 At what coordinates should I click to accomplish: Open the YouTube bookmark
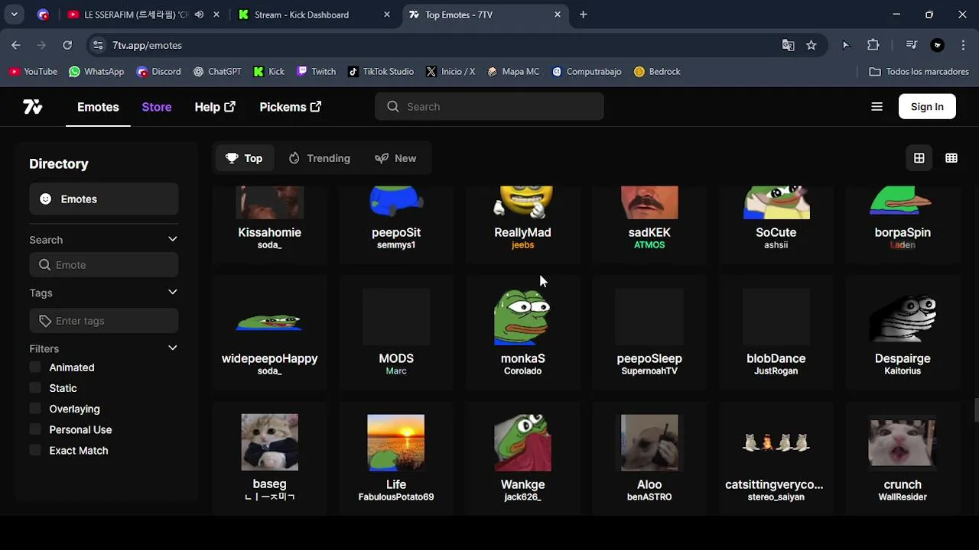(33, 72)
